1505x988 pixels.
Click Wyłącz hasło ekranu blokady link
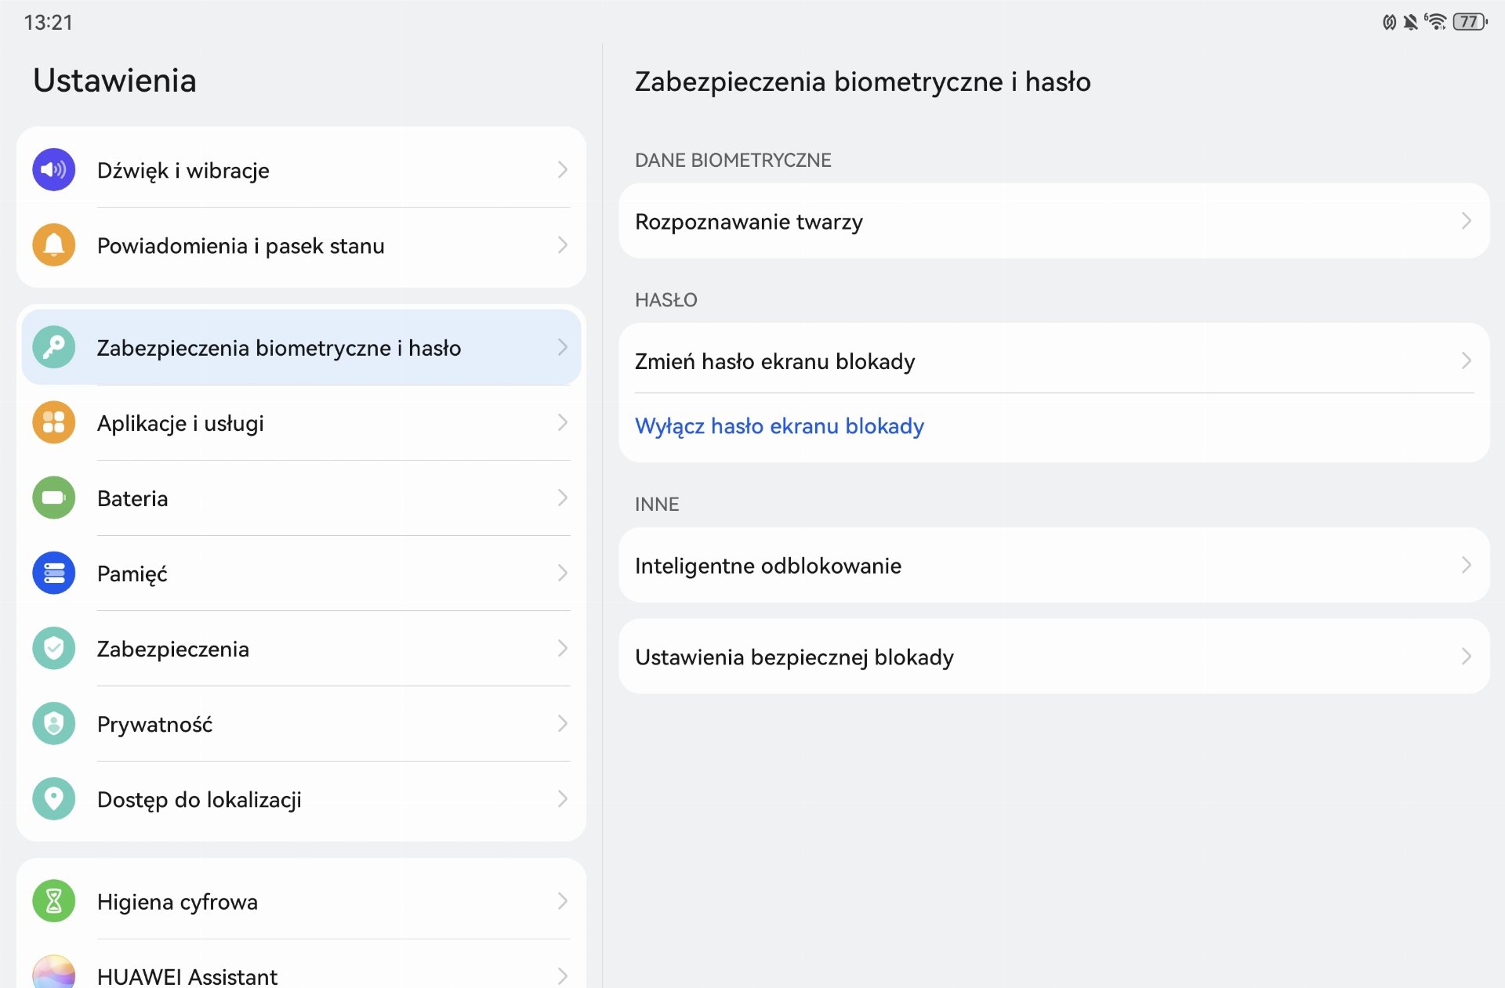tap(779, 425)
